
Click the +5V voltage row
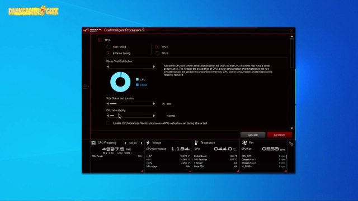click(168, 160)
